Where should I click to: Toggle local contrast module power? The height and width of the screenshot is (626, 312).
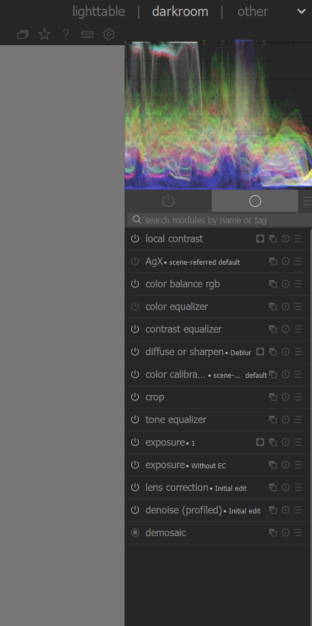[135, 239]
